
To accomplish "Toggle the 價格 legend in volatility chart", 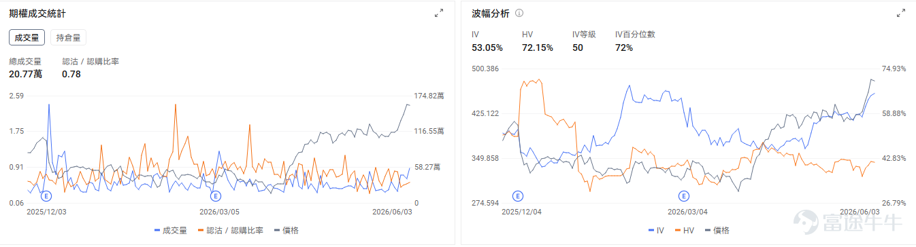I will tap(717, 231).
